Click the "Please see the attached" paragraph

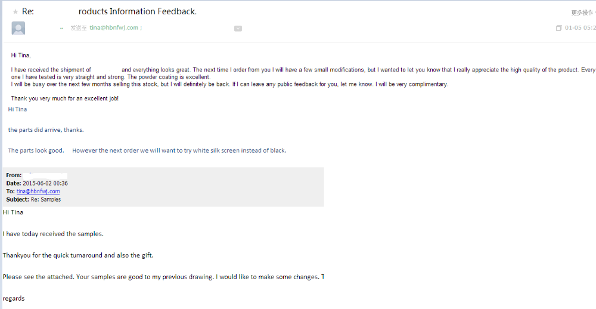(161, 277)
